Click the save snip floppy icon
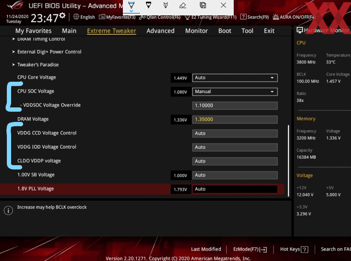This screenshot has width=351, height=261. [x=203, y=5]
